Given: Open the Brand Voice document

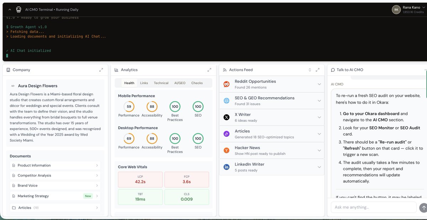Looking at the screenshot, I should [x=55, y=185].
